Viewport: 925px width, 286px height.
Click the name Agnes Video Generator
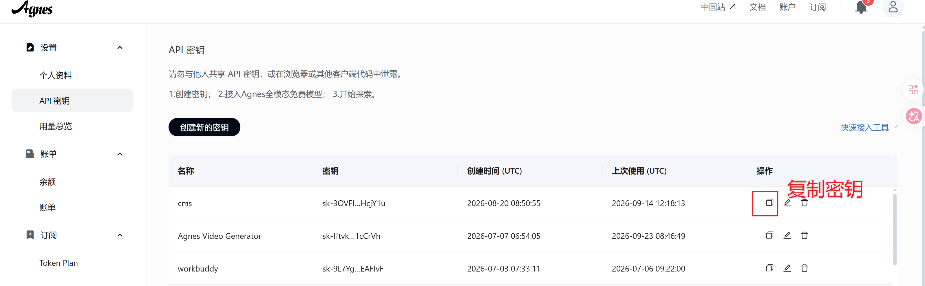point(220,236)
